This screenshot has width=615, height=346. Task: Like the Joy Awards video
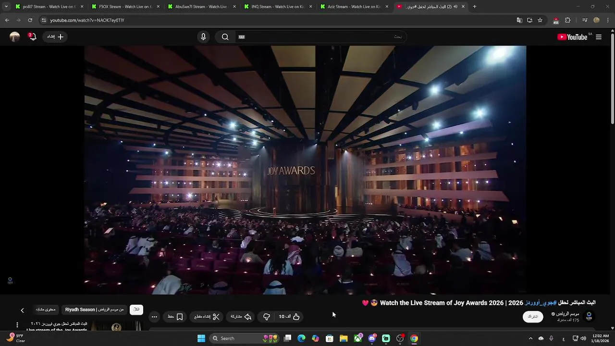point(289,317)
